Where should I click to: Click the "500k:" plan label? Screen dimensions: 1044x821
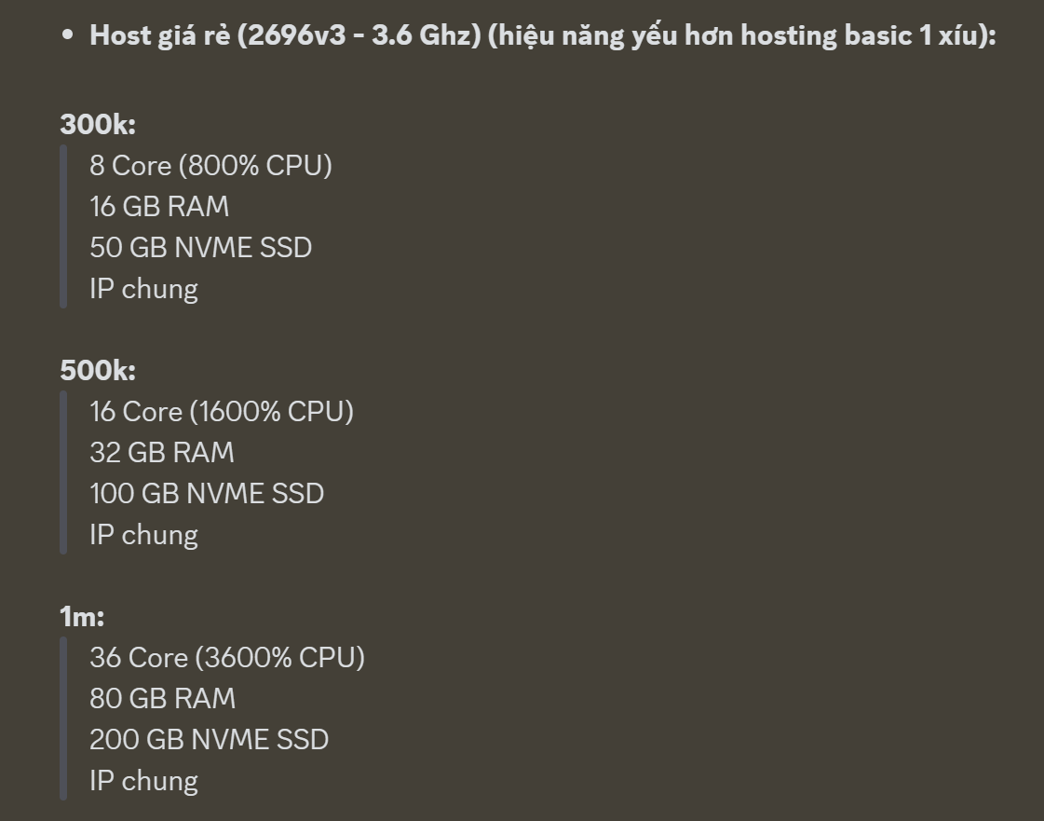point(98,370)
